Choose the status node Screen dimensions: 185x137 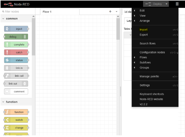point(16,60)
